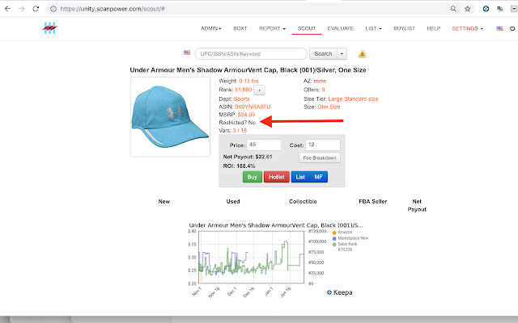Reload the page

pos(36,9)
